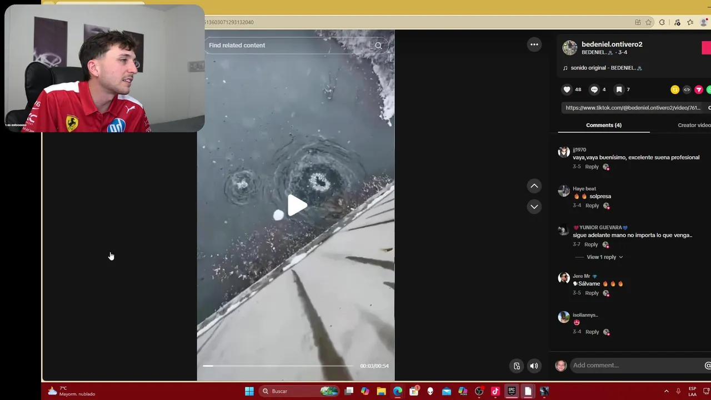Open Mail app from taskbar
711x400 pixels.
click(x=447, y=391)
